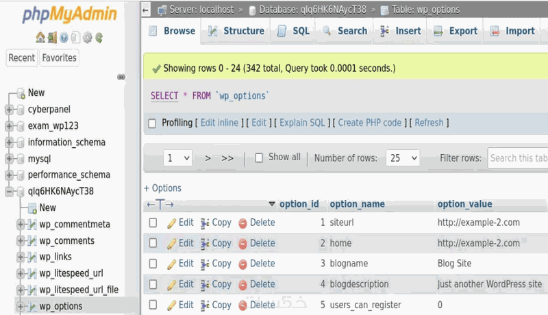
Task: Open wp_comments table in tree
Action: (66, 241)
